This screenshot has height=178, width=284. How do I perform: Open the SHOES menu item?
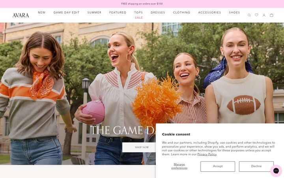[234, 13]
